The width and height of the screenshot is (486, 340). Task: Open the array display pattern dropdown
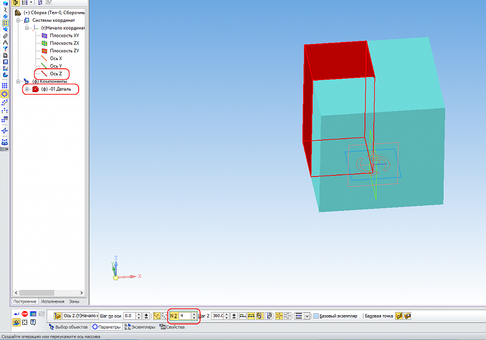pyautogui.click(x=307, y=316)
